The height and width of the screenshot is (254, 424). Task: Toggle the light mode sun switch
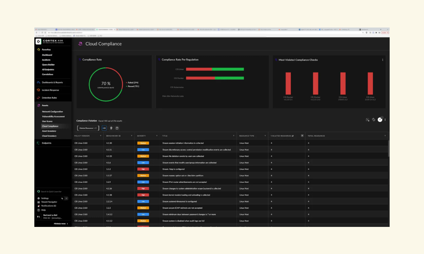[66, 199]
